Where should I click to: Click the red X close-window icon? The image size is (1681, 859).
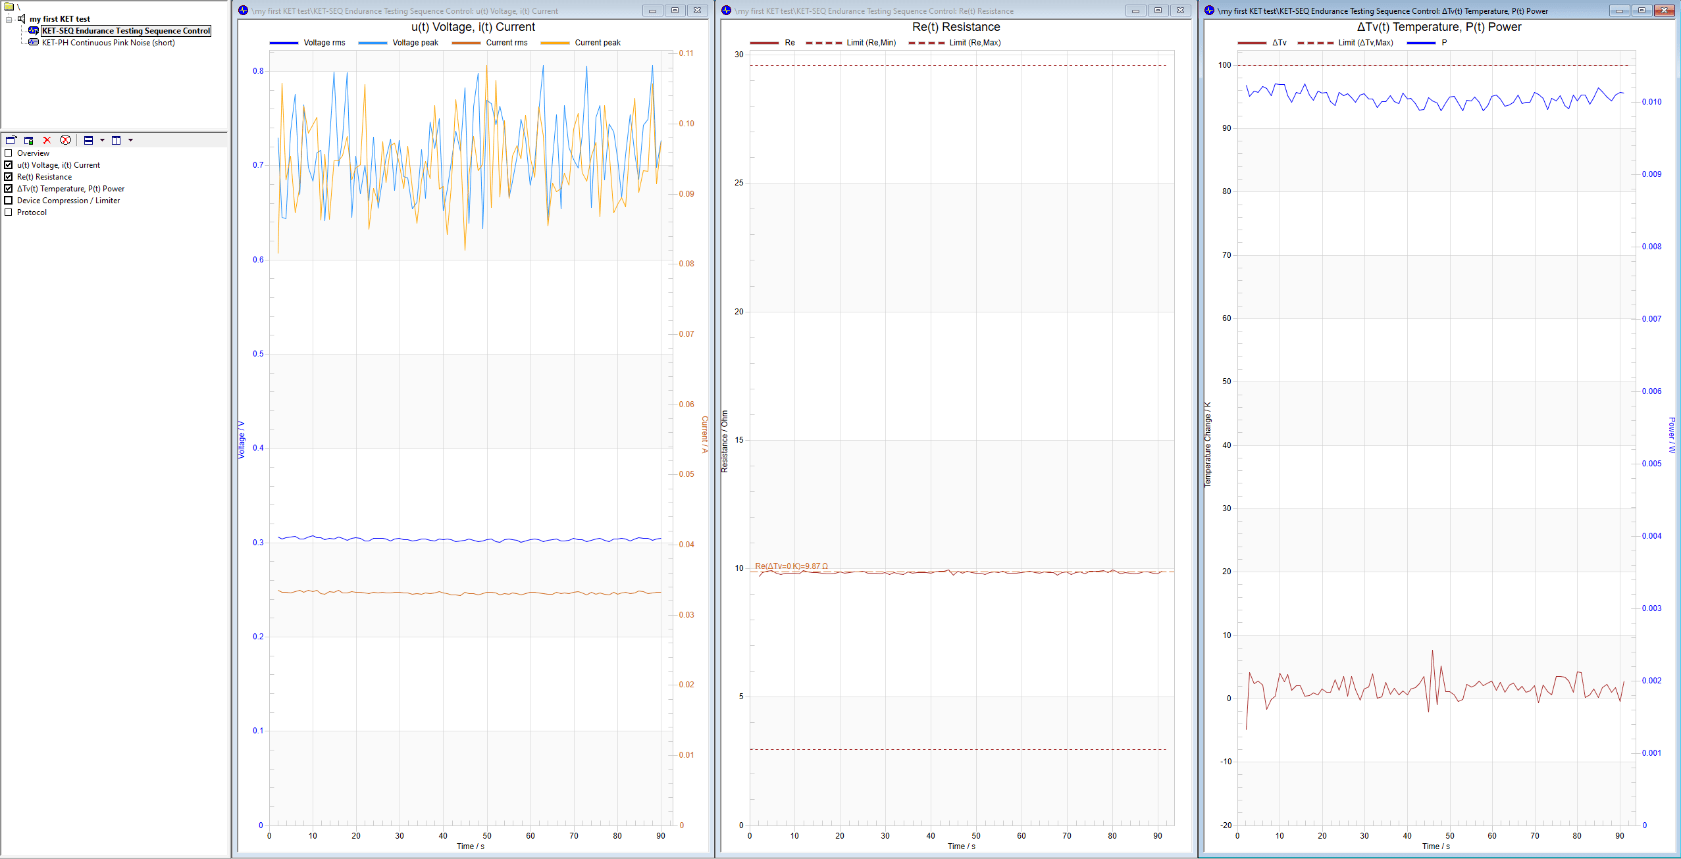(x=47, y=140)
